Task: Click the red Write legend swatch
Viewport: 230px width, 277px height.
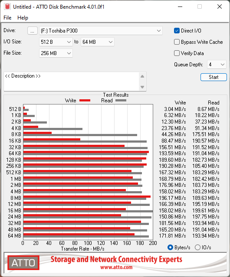Action: [85, 100]
